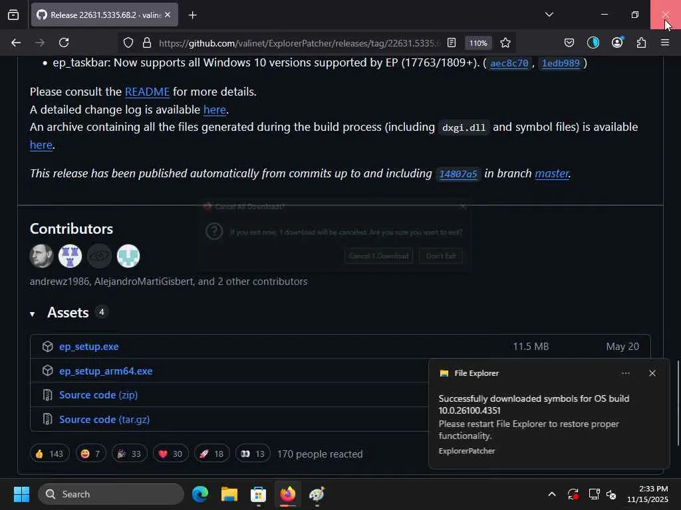Open File Explorer from taskbar

coord(229,494)
